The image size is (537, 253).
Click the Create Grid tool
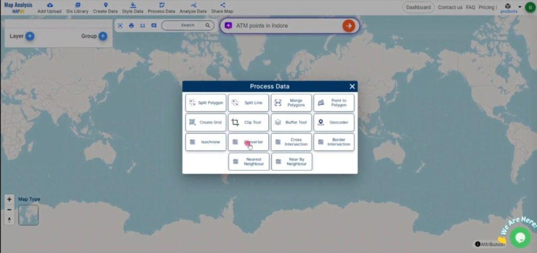click(206, 123)
